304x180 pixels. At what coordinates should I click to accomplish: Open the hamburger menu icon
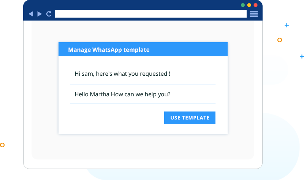click(x=253, y=14)
